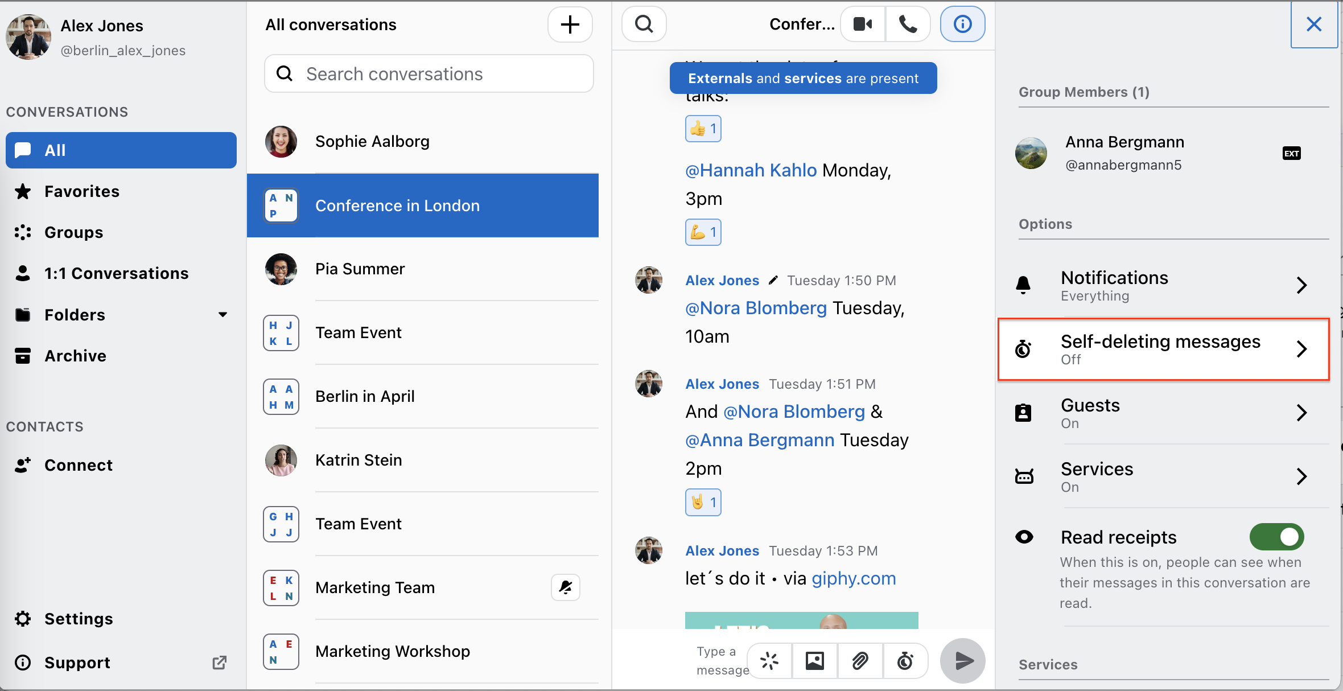Image resolution: width=1343 pixels, height=691 pixels.
Task: Open the @Nora Blomberg mention link
Action: pos(755,308)
